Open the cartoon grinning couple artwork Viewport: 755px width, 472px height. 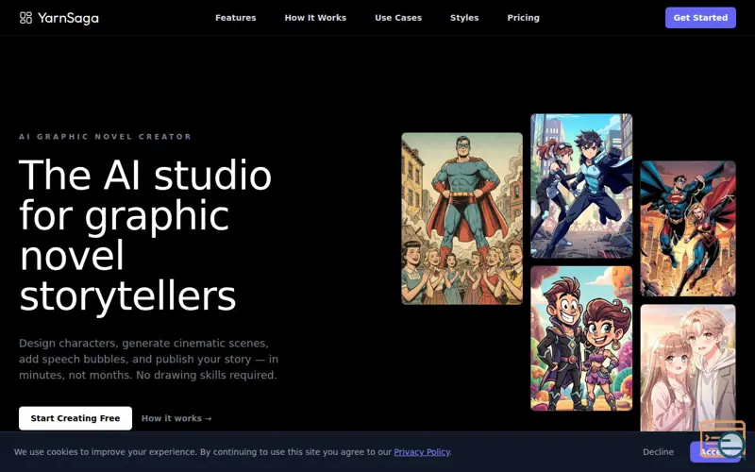[x=581, y=338]
